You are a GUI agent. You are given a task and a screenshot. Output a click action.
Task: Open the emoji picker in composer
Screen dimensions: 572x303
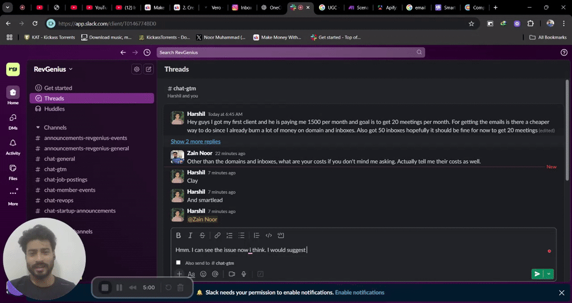click(x=203, y=274)
